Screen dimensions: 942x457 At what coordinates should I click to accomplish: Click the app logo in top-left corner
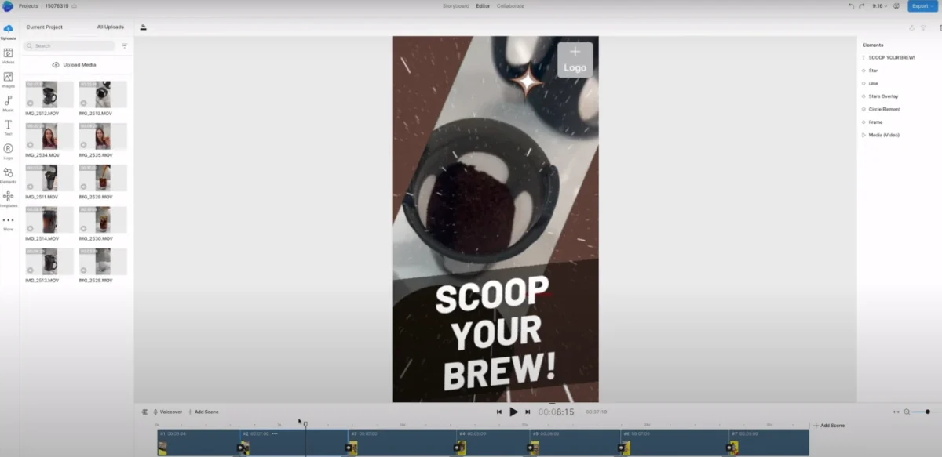point(7,6)
